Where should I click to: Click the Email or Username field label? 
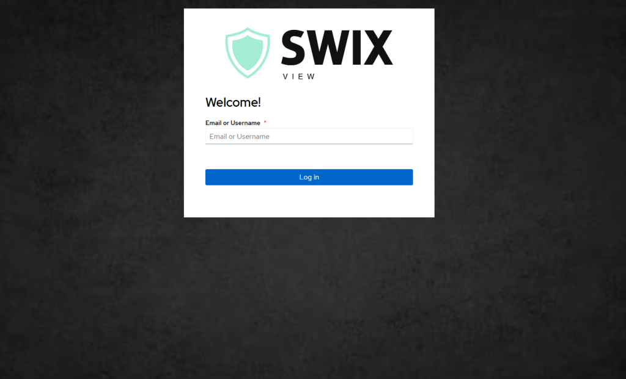[x=233, y=123]
